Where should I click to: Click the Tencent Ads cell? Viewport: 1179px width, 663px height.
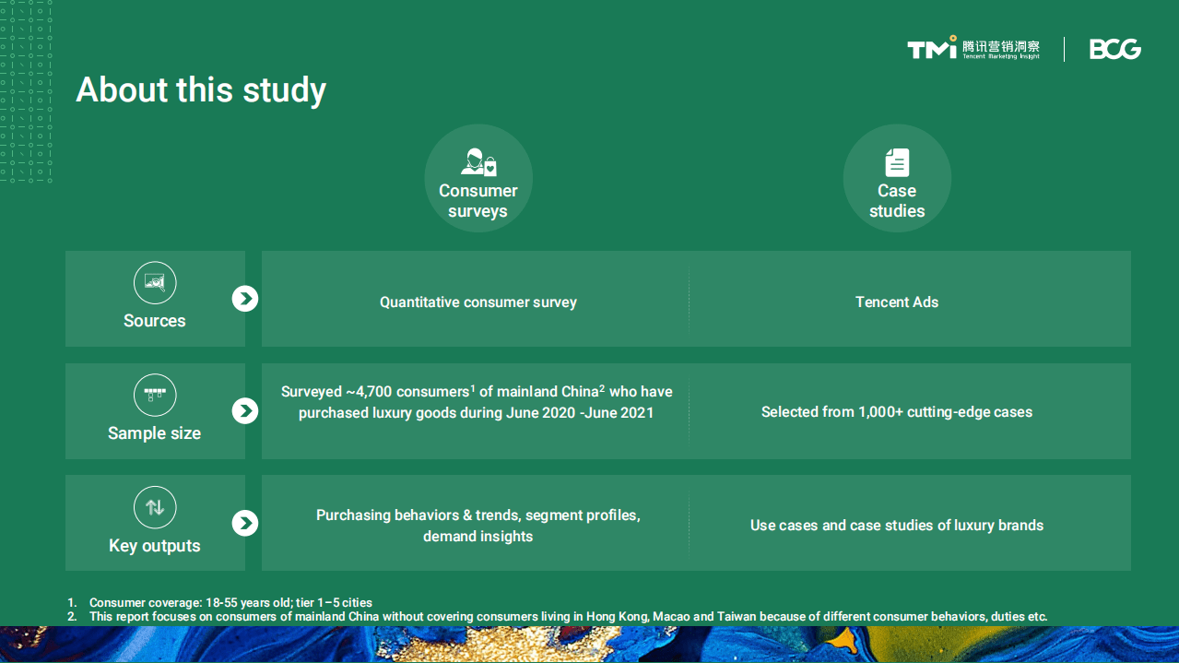pos(896,302)
